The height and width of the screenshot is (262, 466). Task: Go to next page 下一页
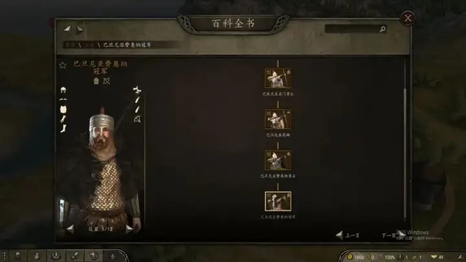click(x=393, y=235)
